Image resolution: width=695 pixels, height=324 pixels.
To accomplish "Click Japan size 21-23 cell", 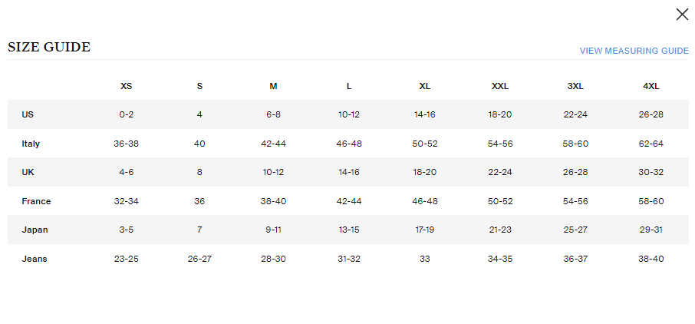I will tap(500, 230).
